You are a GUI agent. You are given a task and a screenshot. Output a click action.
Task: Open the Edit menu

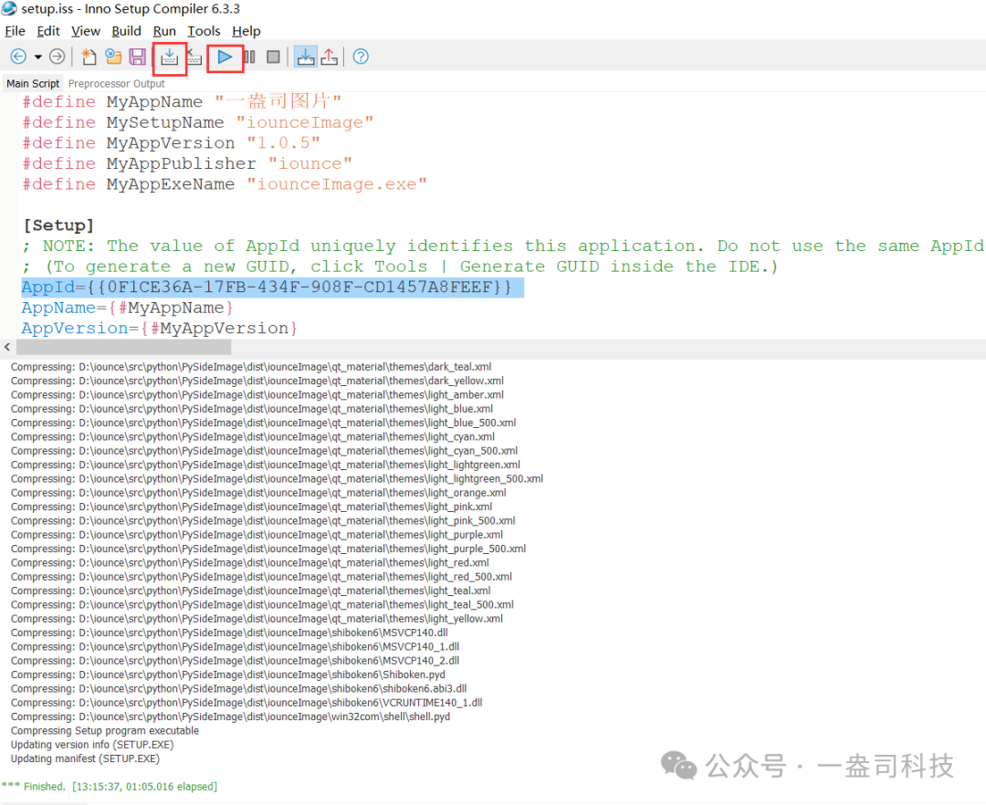[x=48, y=31]
